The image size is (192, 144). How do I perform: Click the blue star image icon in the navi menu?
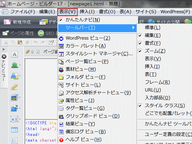coord(14,108)
